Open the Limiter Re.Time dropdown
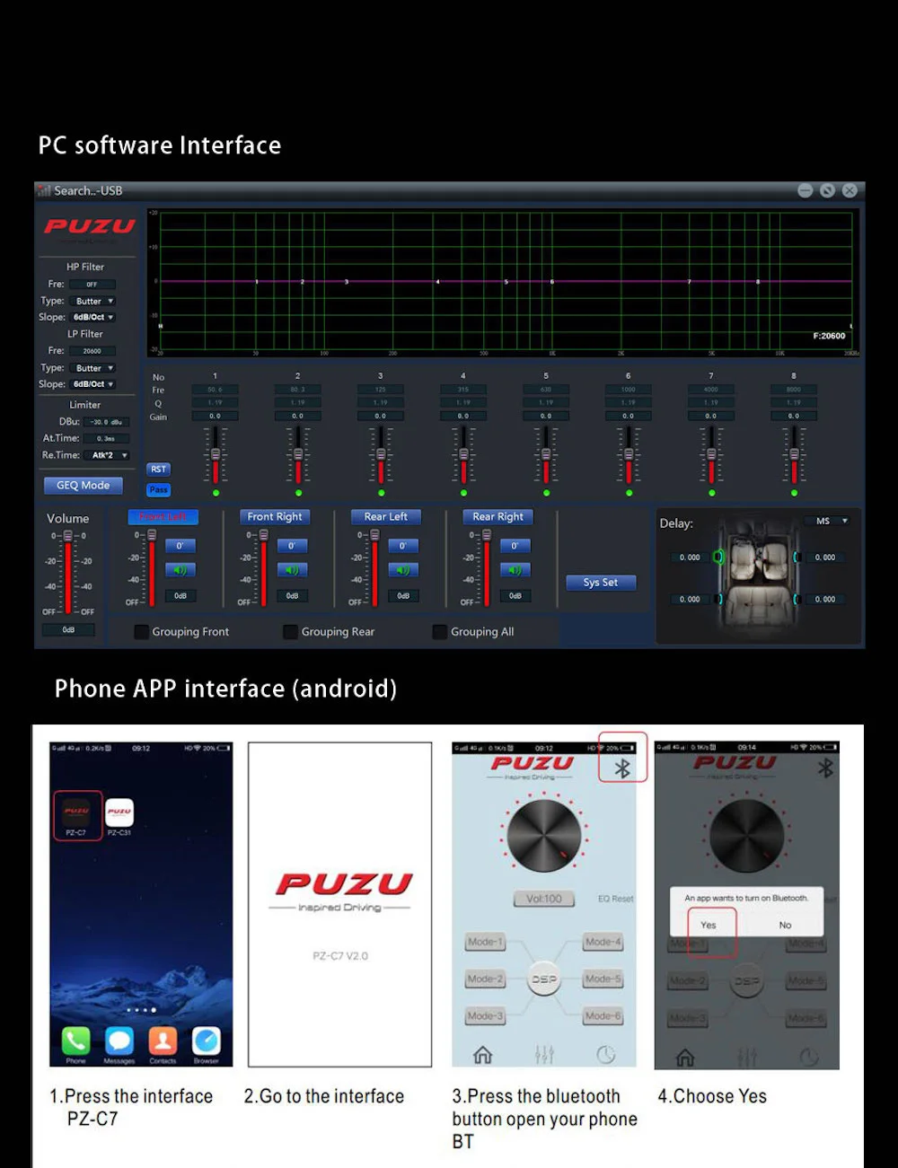898x1168 pixels. point(108,455)
